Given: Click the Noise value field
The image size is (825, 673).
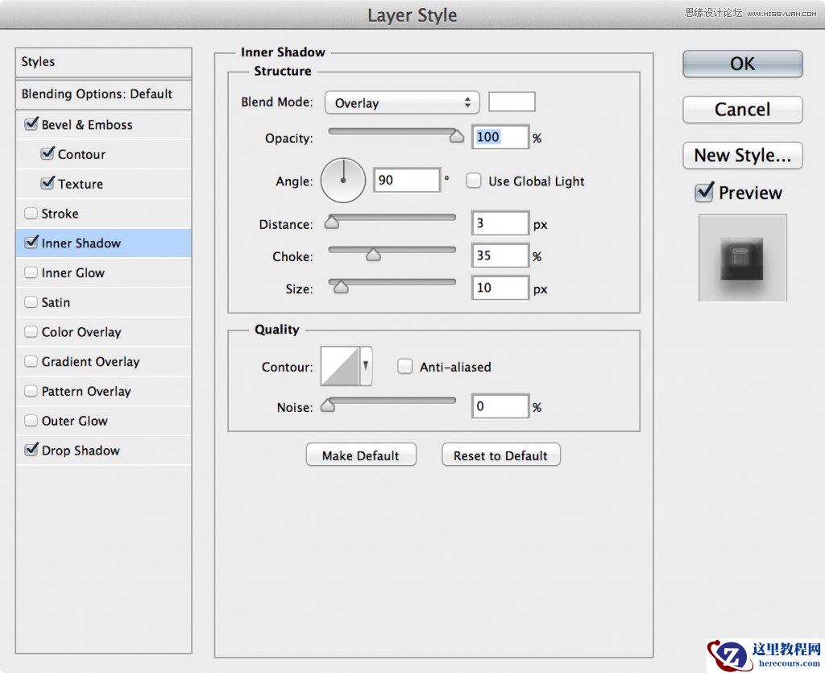Looking at the screenshot, I should pos(500,406).
